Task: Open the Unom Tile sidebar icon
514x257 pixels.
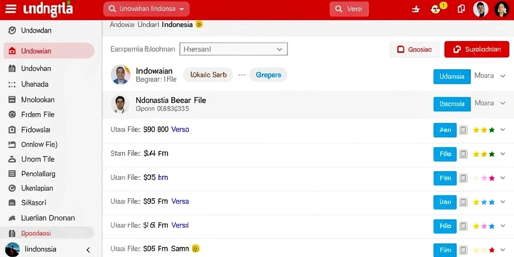Action: coord(12,159)
